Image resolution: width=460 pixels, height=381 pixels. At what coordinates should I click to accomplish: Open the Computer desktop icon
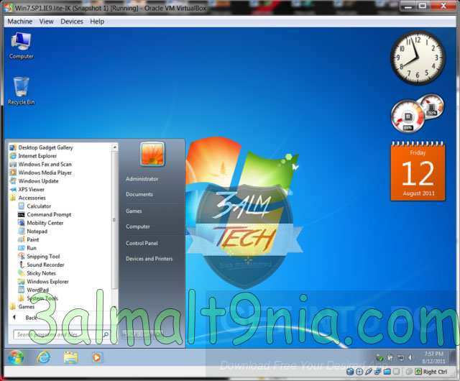[21, 45]
